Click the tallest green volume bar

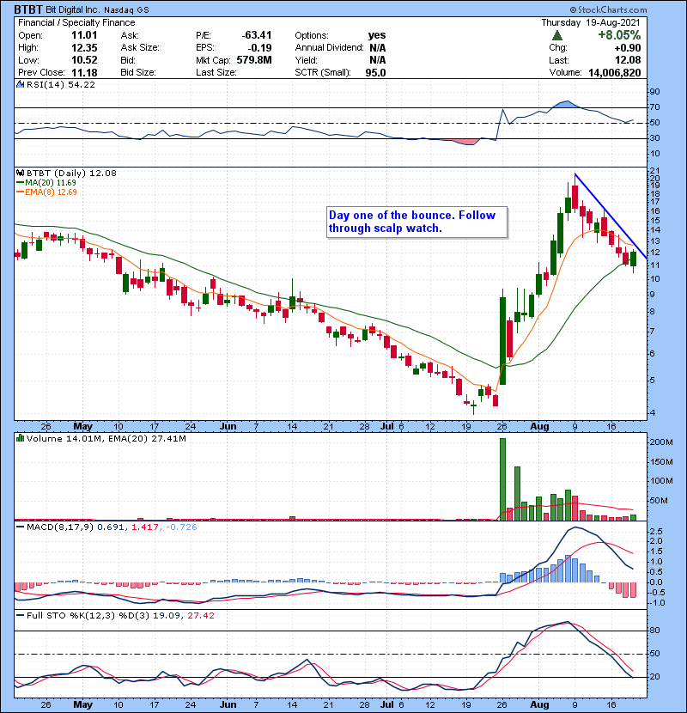[x=502, y=479]
